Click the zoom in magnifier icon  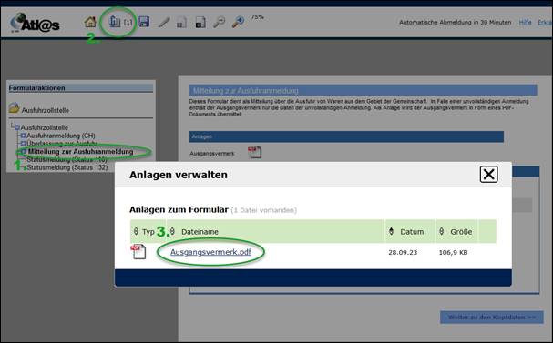[x=238, y=22]
